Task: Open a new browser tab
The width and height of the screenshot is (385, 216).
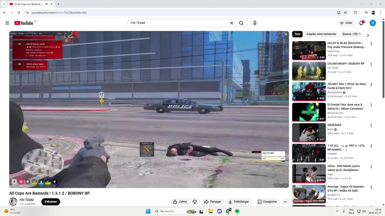Action: tap(58, 4)
